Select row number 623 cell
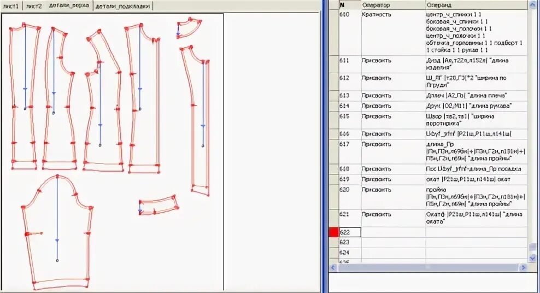Image resolution: width=540 pixels, height=293 pixels. (350, 242)
